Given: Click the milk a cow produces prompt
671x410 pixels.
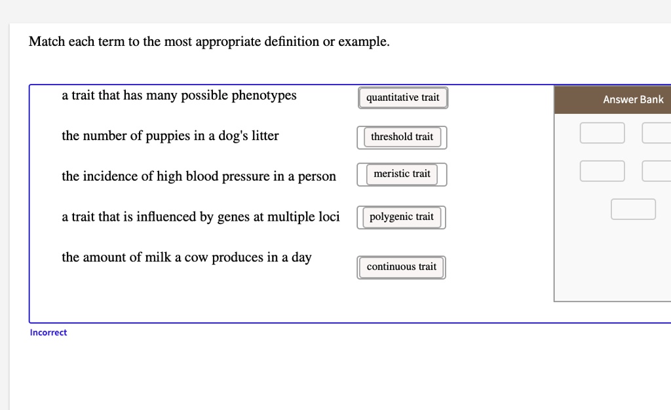Looking at the screenshot, I should tap(187, 257).
